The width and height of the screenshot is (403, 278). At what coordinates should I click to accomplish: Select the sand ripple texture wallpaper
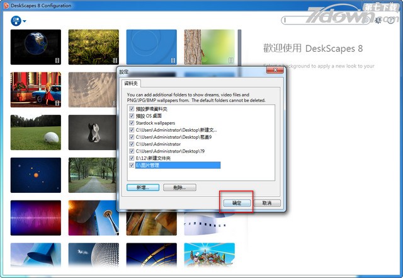point(93,90)
